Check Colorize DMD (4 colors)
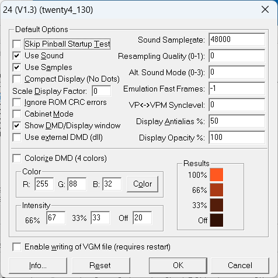 [17, 159]
